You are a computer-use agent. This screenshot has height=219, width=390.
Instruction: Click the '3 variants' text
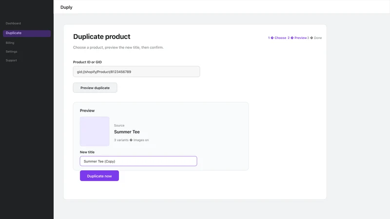click(121, 140)
